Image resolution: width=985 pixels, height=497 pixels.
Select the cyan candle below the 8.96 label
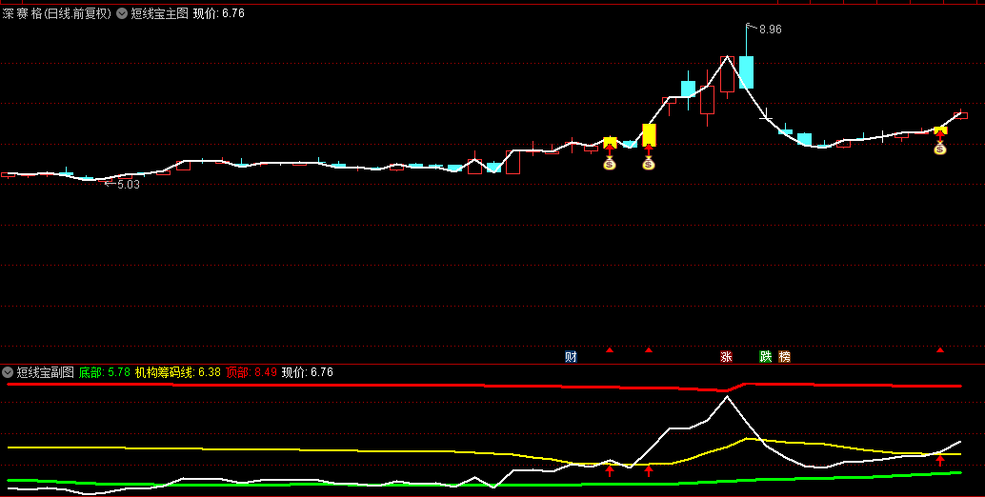[x=746, y=72]
